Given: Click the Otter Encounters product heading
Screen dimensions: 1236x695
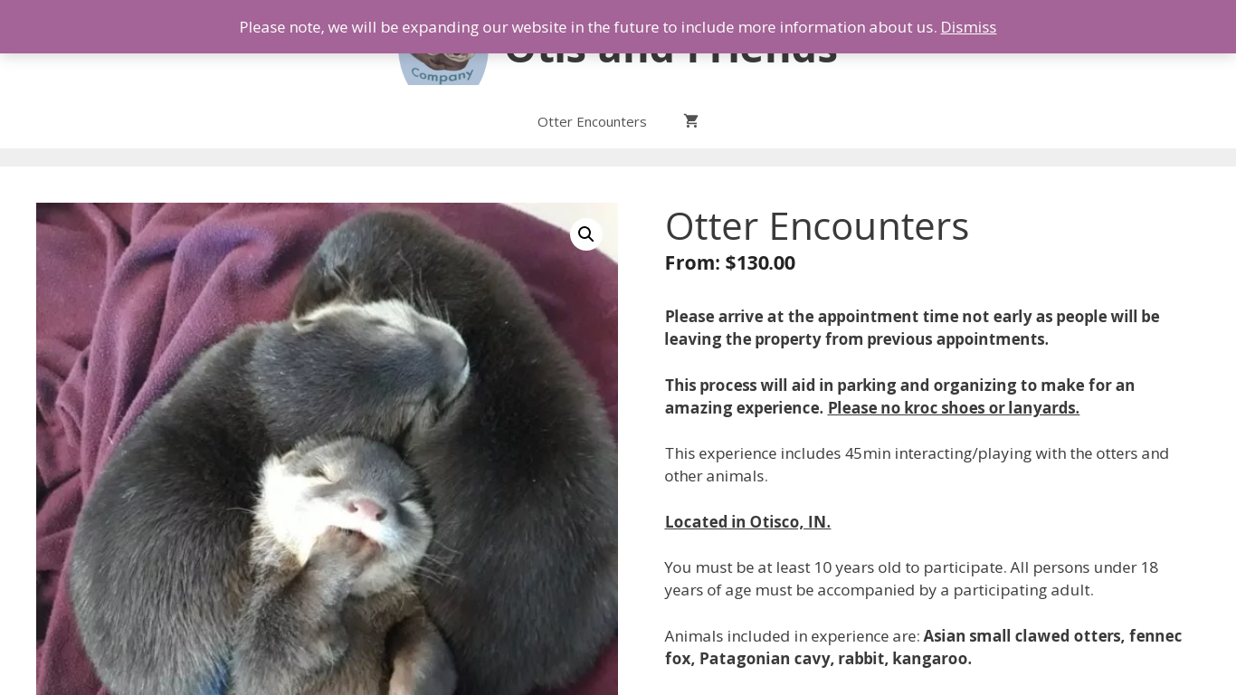Looking at the screenshot, I should tap(816, 226).
